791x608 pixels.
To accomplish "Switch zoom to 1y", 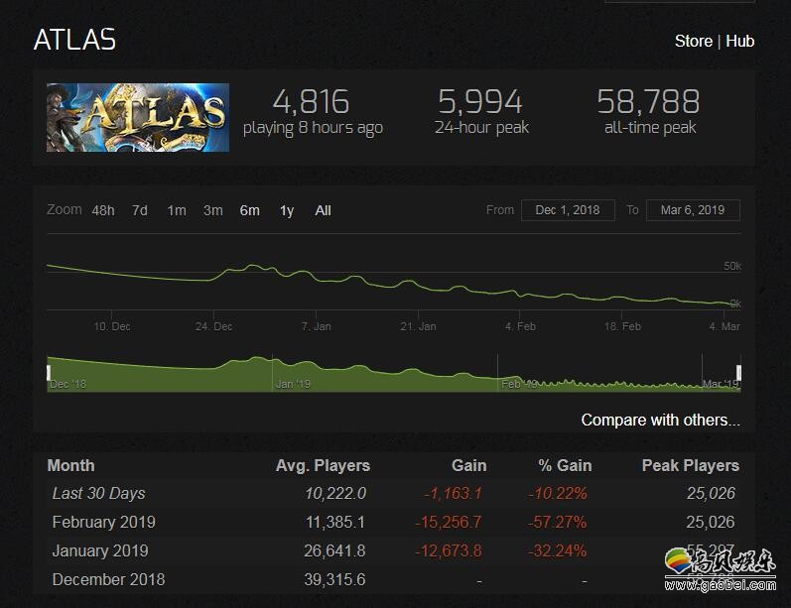I will tap(287, 210).
